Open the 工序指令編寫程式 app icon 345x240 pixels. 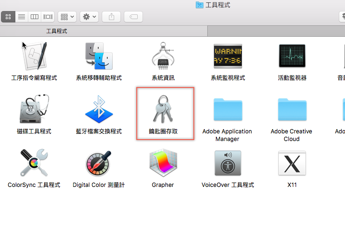click(34, 56)
